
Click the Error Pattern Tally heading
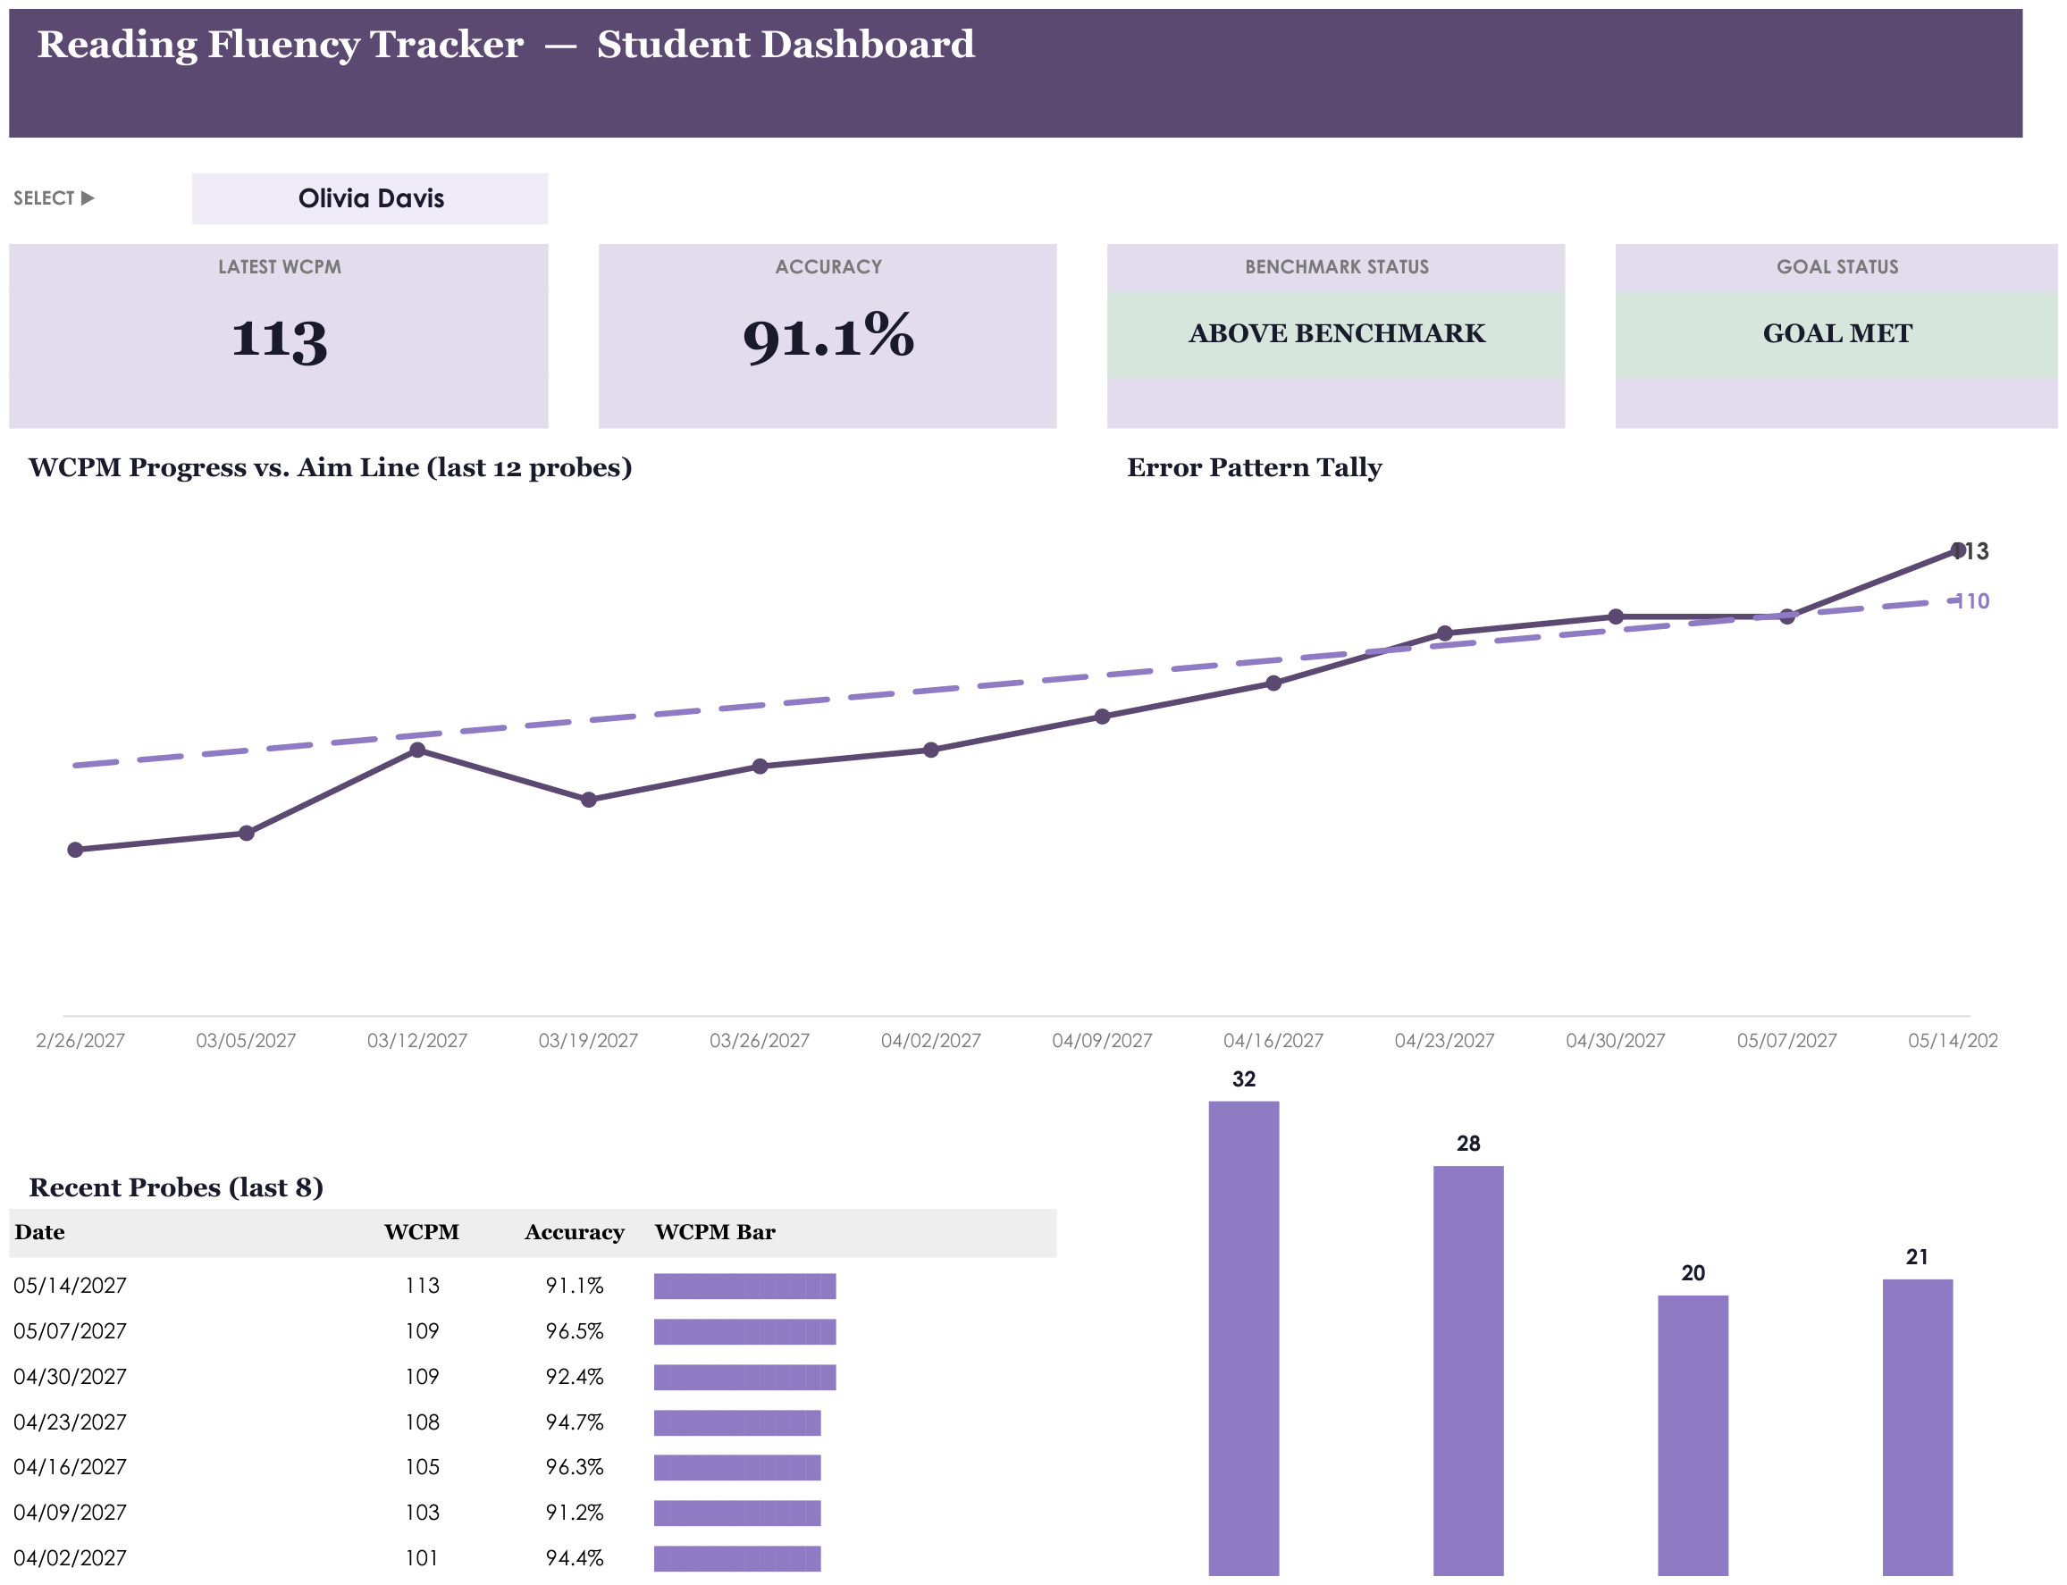1254,468
